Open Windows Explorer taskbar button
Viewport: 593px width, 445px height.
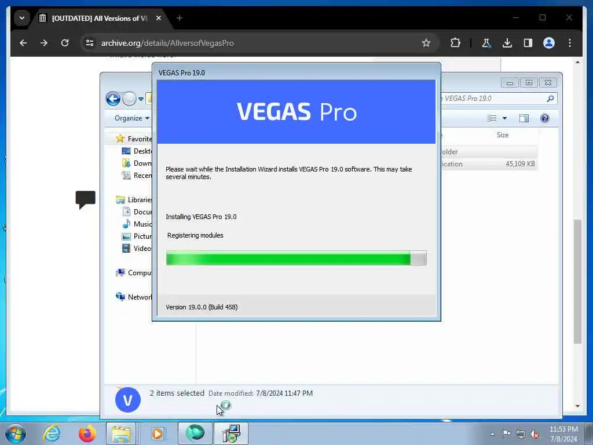[120, 433]
